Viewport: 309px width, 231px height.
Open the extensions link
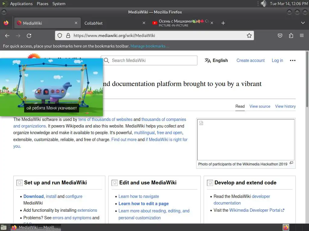(87, 210)
